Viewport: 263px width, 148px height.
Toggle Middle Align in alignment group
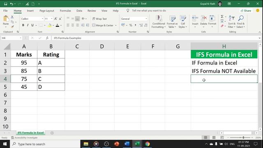click(73, 18)
